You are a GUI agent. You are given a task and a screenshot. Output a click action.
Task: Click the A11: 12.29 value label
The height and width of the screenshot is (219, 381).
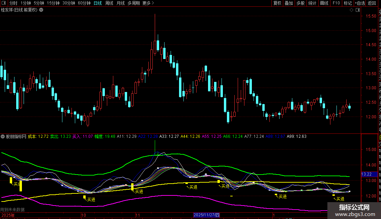126,136
